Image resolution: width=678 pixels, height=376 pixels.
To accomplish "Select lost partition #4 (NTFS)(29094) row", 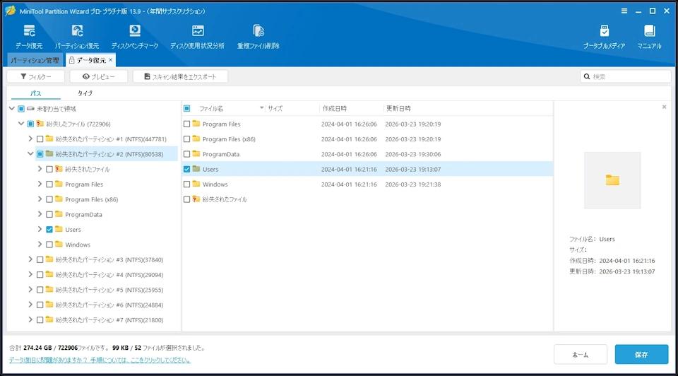I will point(109,275).
